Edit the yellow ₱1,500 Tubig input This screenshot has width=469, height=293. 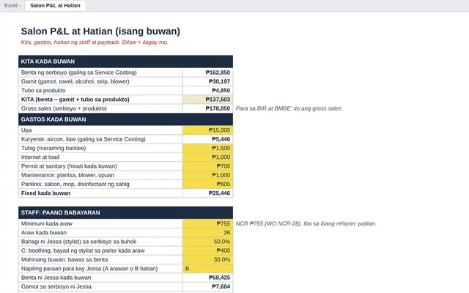(x=207, y=148)
